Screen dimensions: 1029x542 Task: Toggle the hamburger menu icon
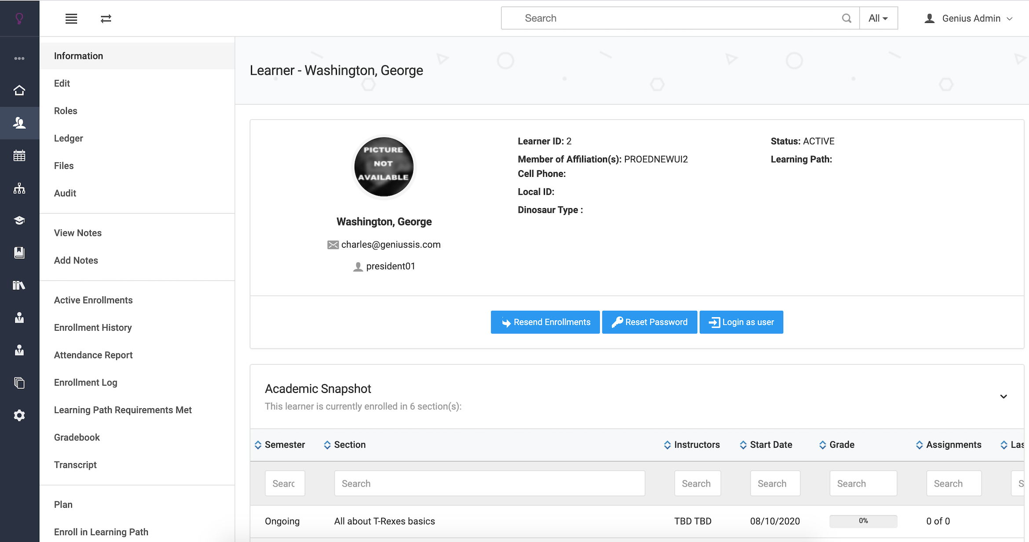pyautogui.click(x=71, y=18)
